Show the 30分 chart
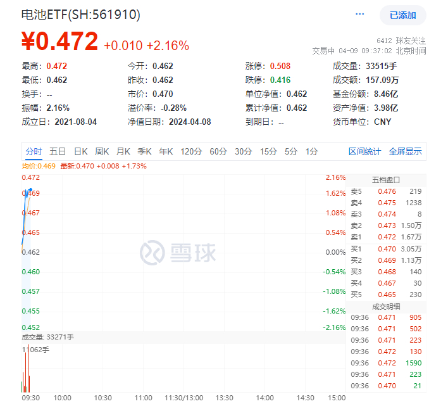The image size is (429, 406). tap(243, 151)
